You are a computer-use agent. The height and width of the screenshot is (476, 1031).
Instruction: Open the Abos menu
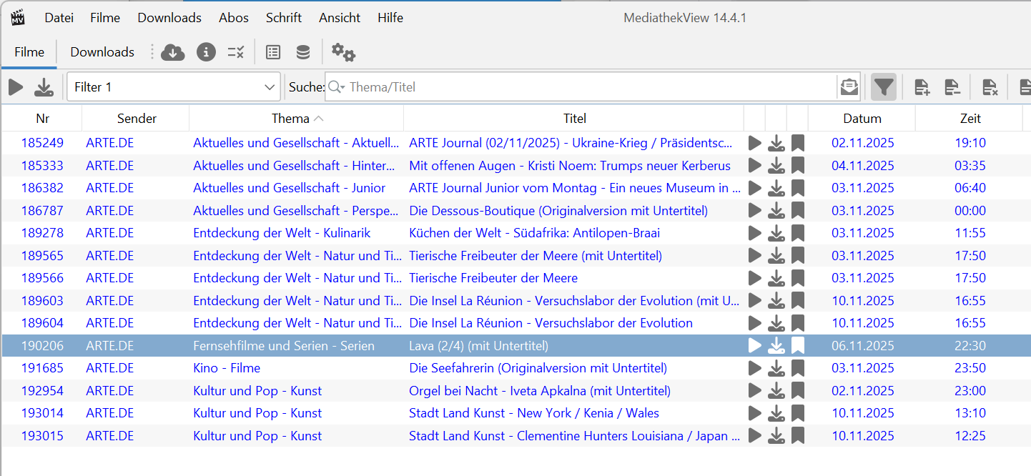click(234, 18)
